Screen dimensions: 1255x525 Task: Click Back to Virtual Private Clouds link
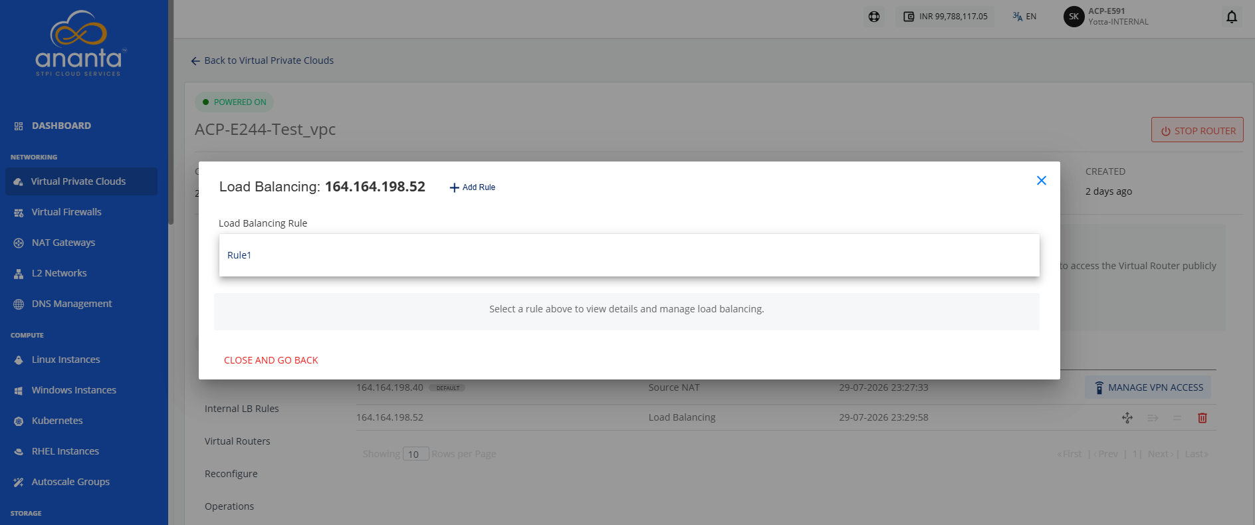(262, 60)
